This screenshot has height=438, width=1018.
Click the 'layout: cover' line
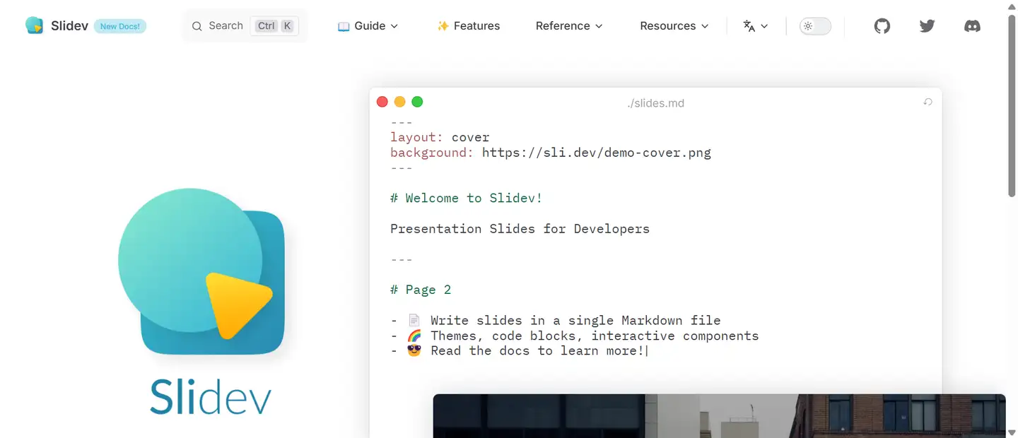coord(440,137)
